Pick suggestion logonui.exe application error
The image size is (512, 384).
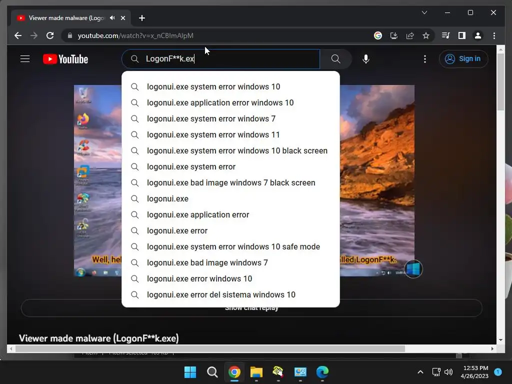230,214
